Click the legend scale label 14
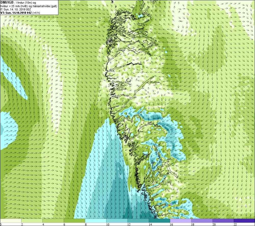 tap(150, 224)
